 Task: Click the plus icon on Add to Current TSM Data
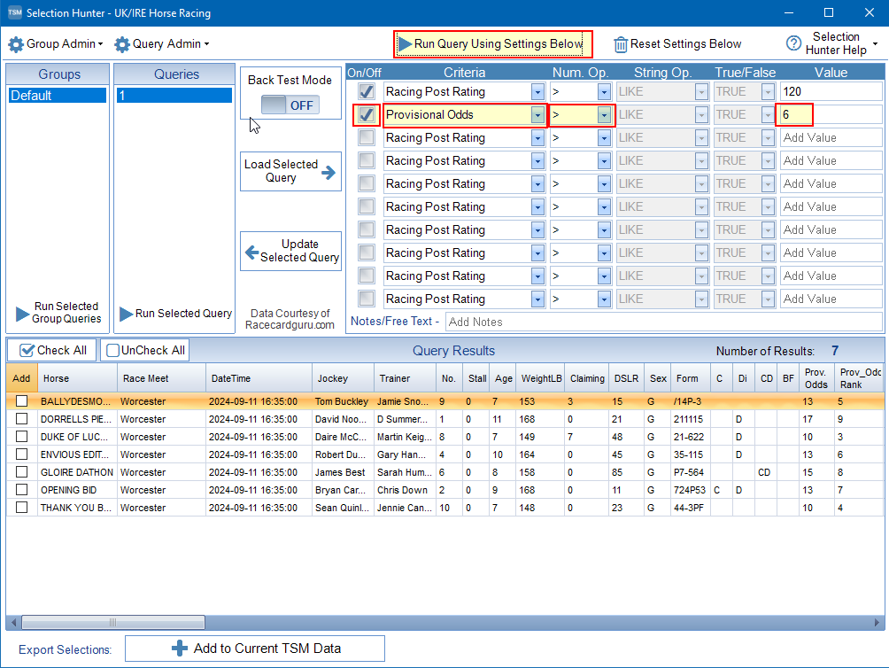tap(180, 649)
